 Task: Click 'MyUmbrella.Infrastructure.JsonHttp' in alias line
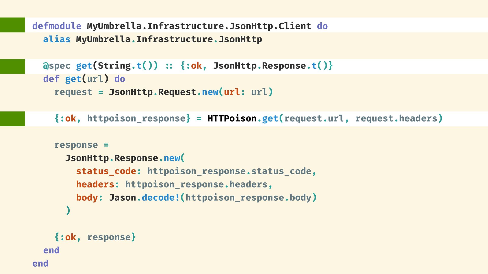click(x=169, y=39)
